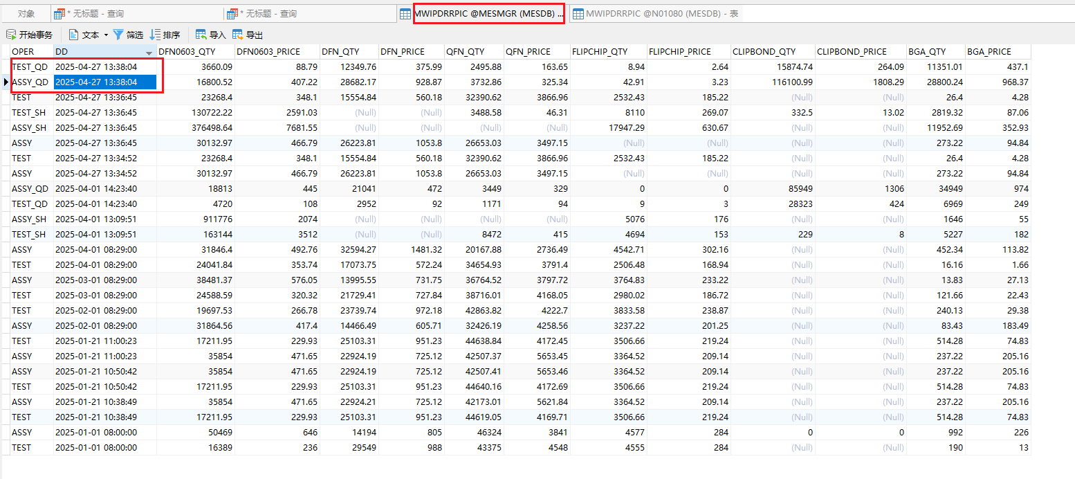The image size is (1075, 479).
Task: Click the row selector arrow beside ASSY_QD
Action: coord(6,82)
